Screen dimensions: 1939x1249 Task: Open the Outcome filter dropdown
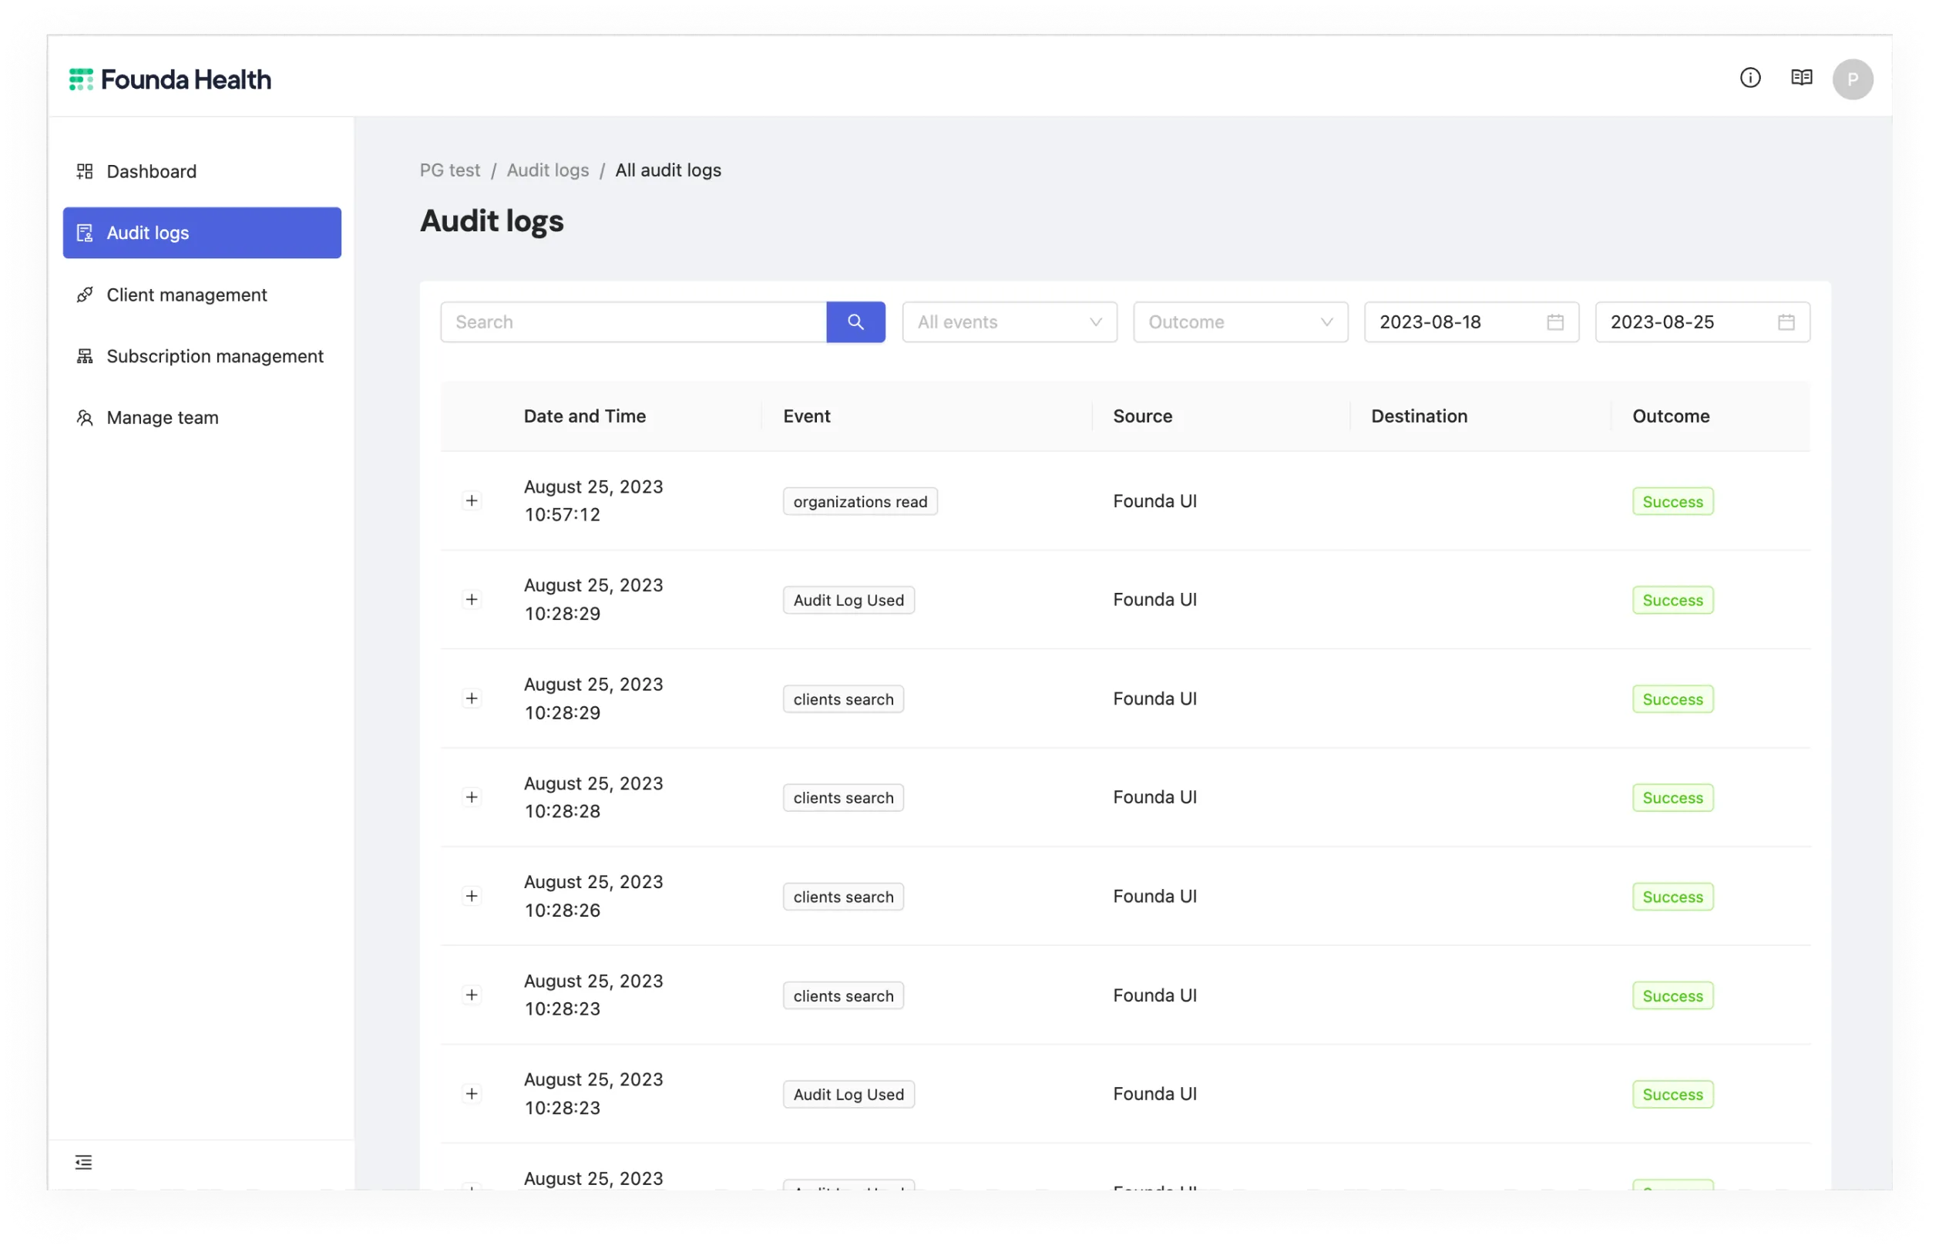click(1240, 322)
